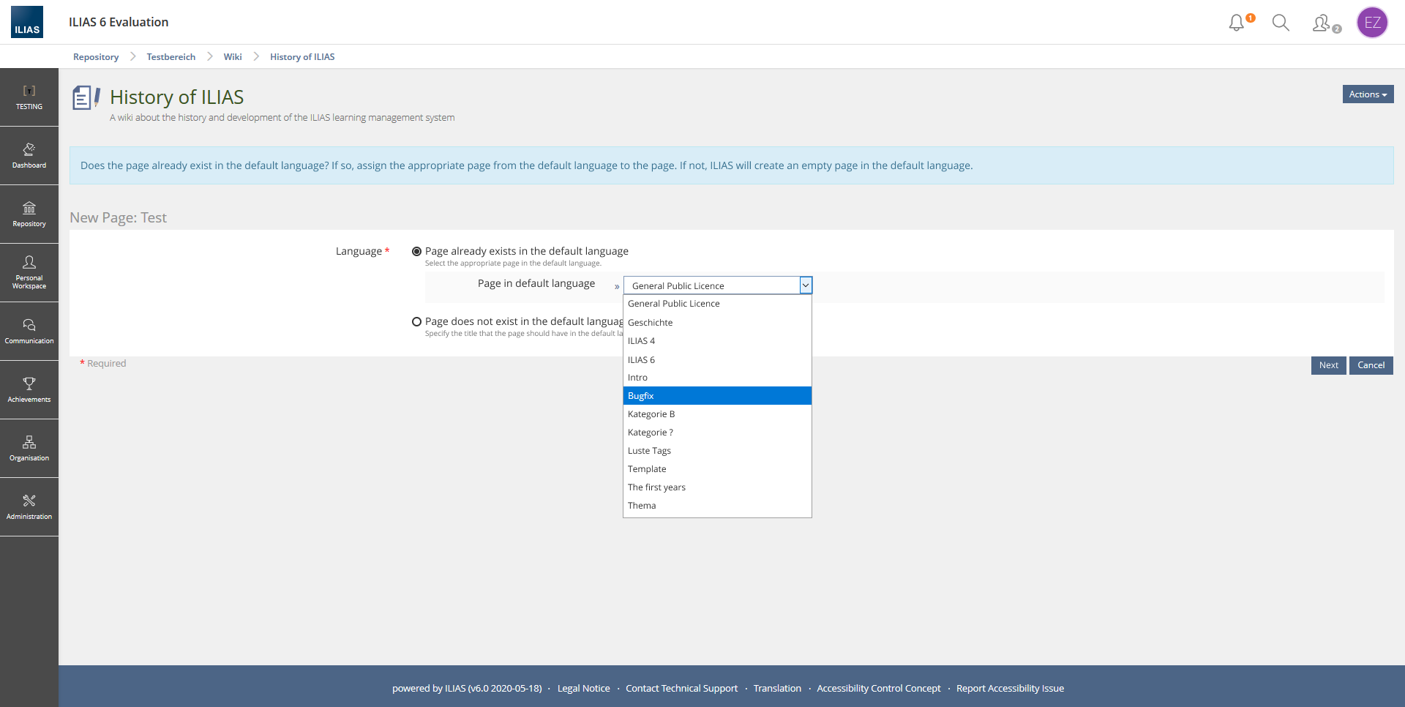Click the who-is-online contacts icon
The height and width of the screenshot is (707, 1405).
click(x=1323, y=23)
